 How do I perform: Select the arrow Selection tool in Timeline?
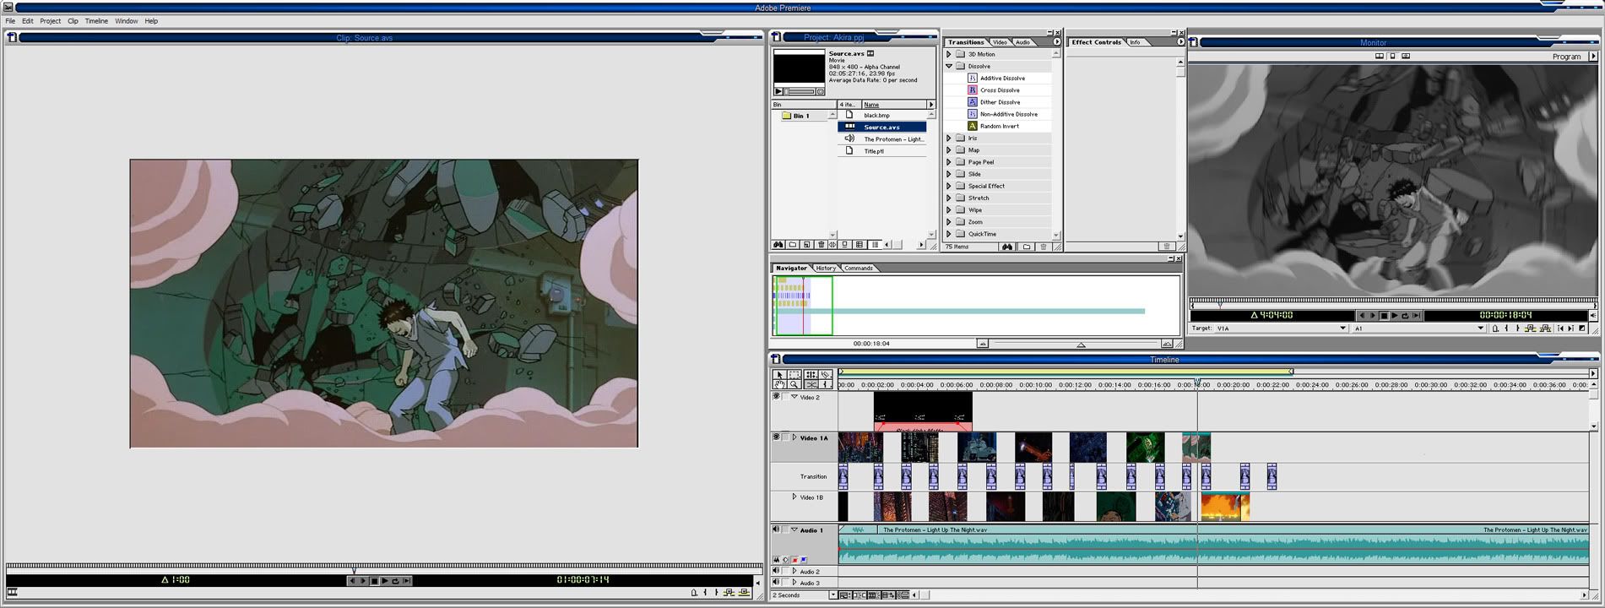(779, 374)
